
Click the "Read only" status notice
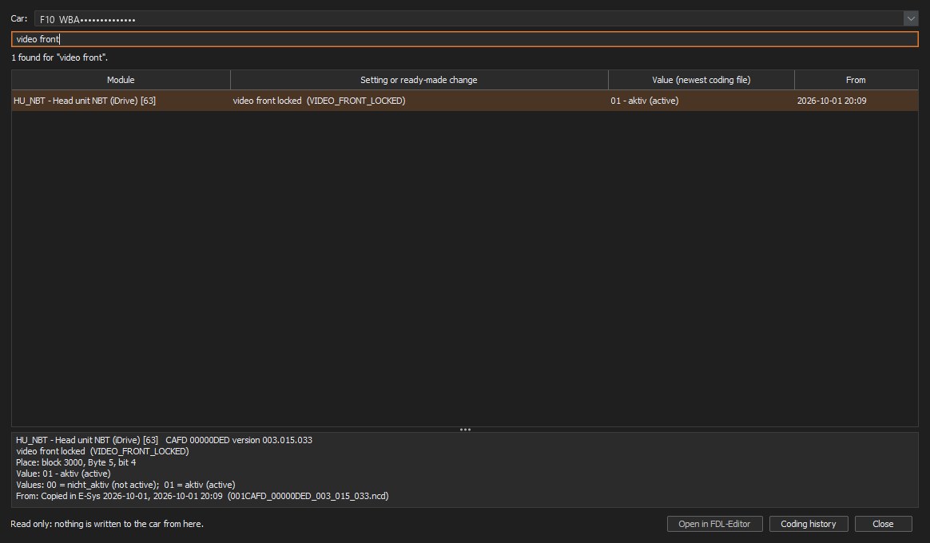point(107,524)
